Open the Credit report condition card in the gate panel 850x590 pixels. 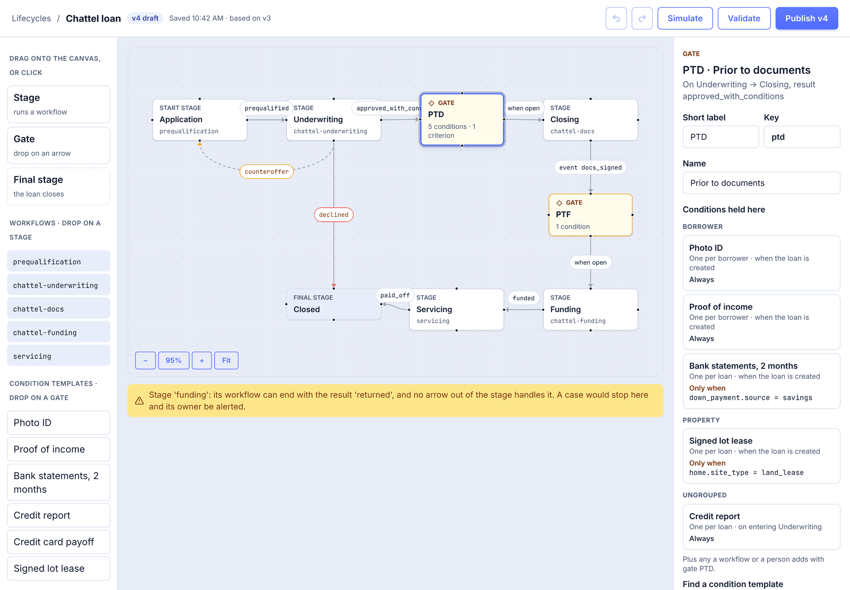[761, 527]
